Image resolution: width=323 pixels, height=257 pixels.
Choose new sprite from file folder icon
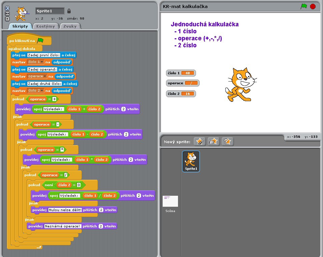[x=213, y=141]
